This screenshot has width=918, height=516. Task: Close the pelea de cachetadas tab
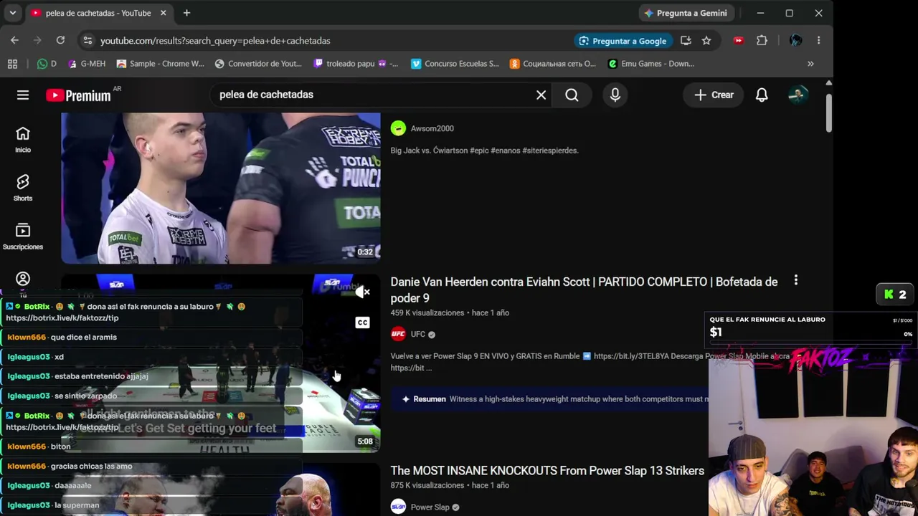click(164, 13)
